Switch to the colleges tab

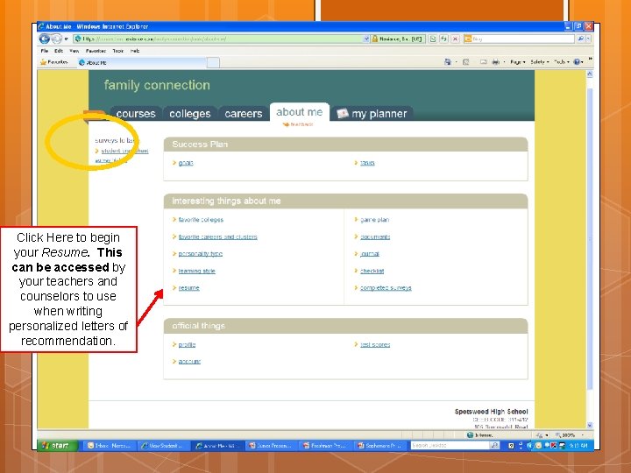coord(190,114)
